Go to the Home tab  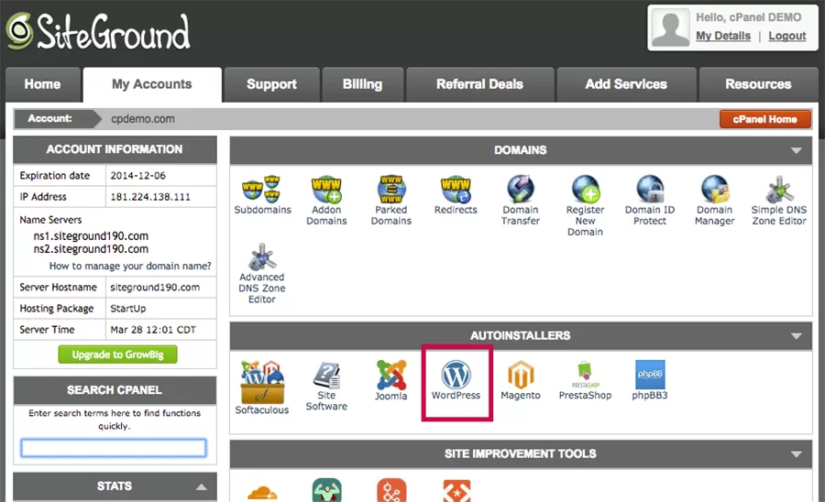42,84
